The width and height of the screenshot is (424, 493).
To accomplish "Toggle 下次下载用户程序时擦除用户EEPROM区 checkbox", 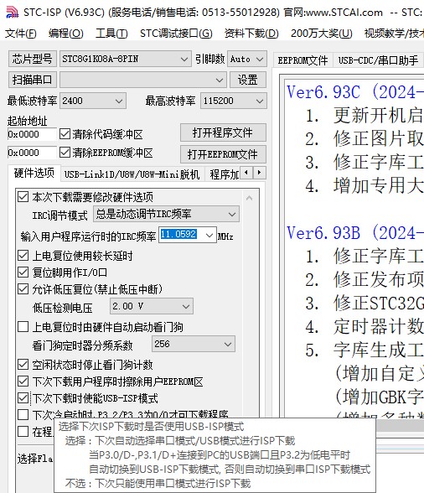I will (23, 381).
